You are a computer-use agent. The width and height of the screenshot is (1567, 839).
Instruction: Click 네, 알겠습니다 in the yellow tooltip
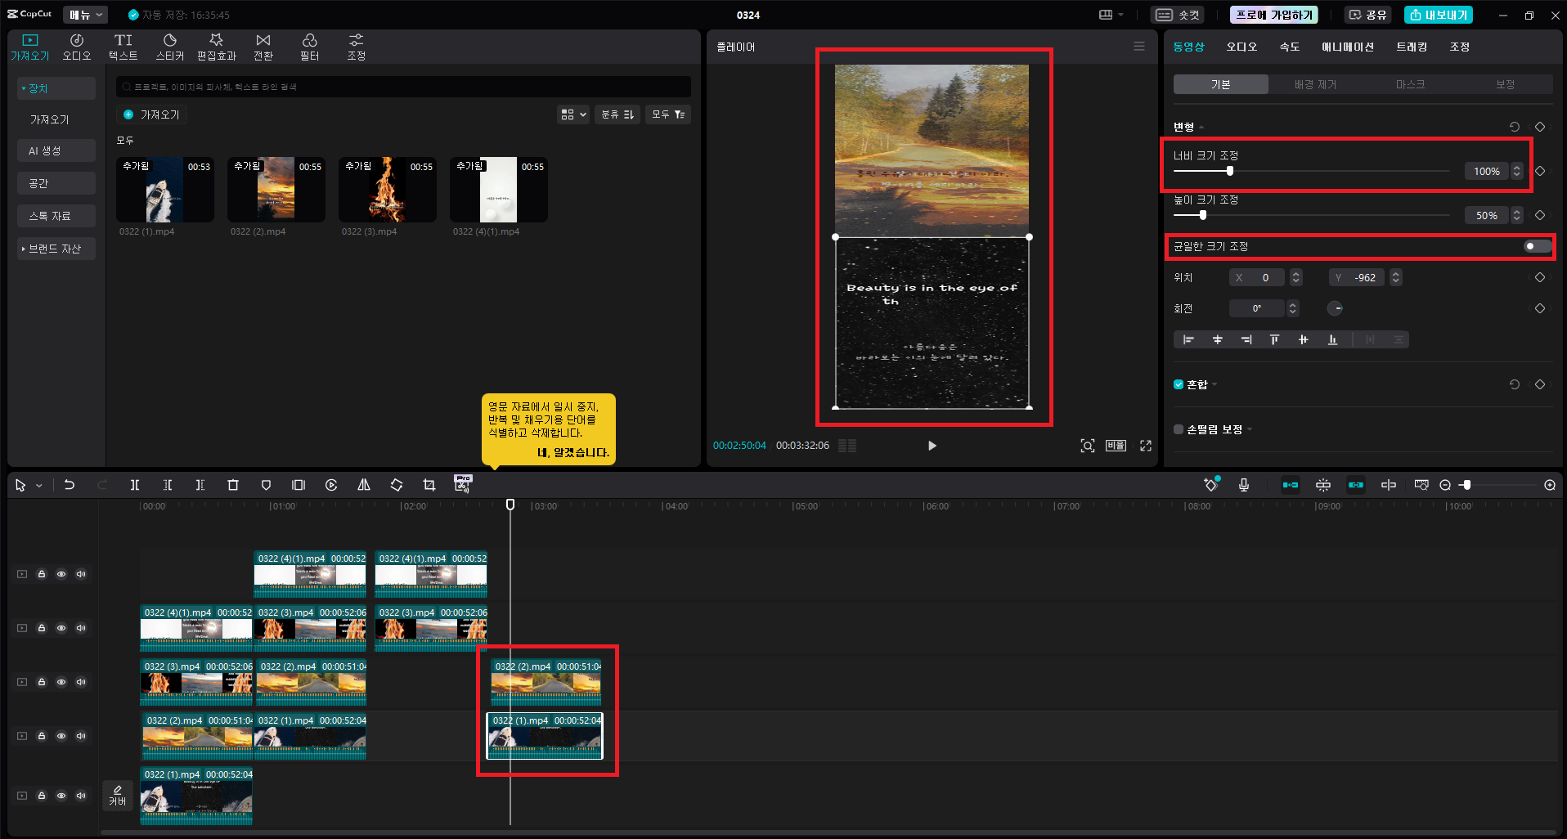click(573, 452)
